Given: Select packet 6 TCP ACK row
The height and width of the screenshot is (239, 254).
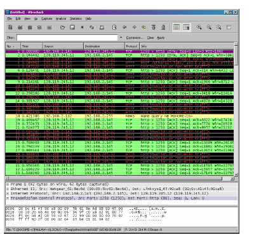Looking at the screenshot, I should pos(119,71).
